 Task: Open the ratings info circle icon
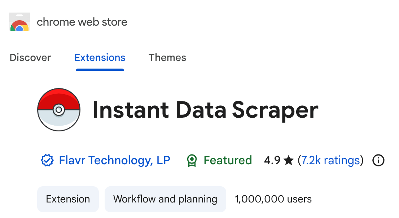click(x=378, y=161)
